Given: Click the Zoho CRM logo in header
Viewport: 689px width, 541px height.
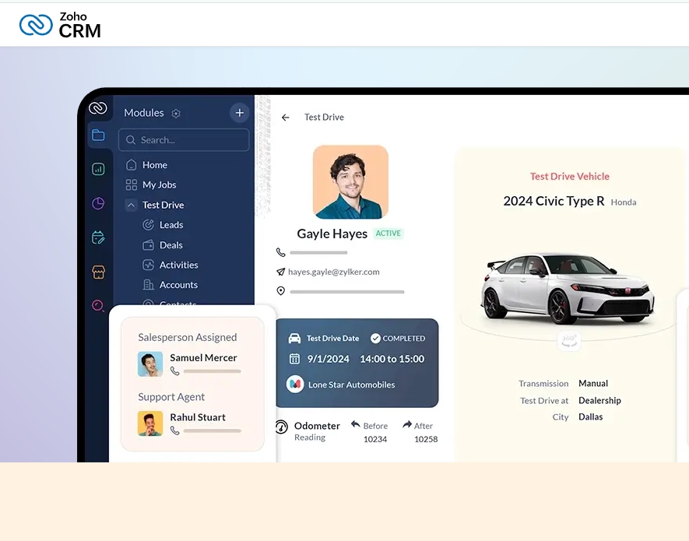Looking at the screenshot, I should click(x=60, y=25).
